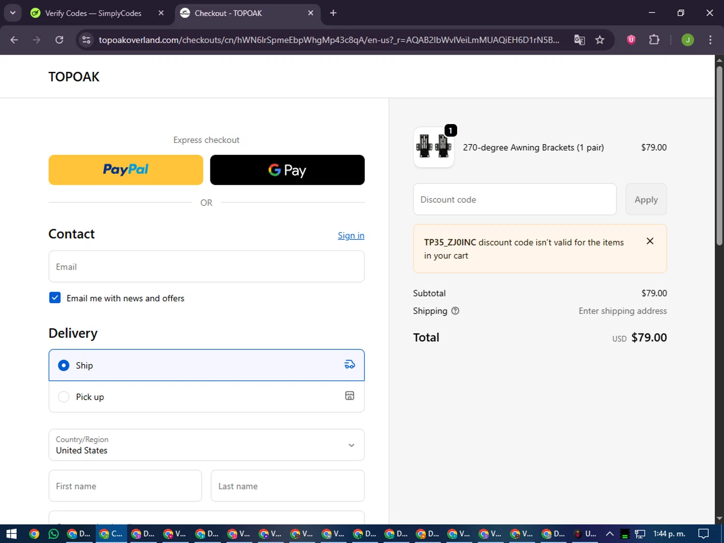Click the '270-degree Awning Brackets (1 pair)' product name
This screenshot has height=543, width=724.
pos(533,148)
